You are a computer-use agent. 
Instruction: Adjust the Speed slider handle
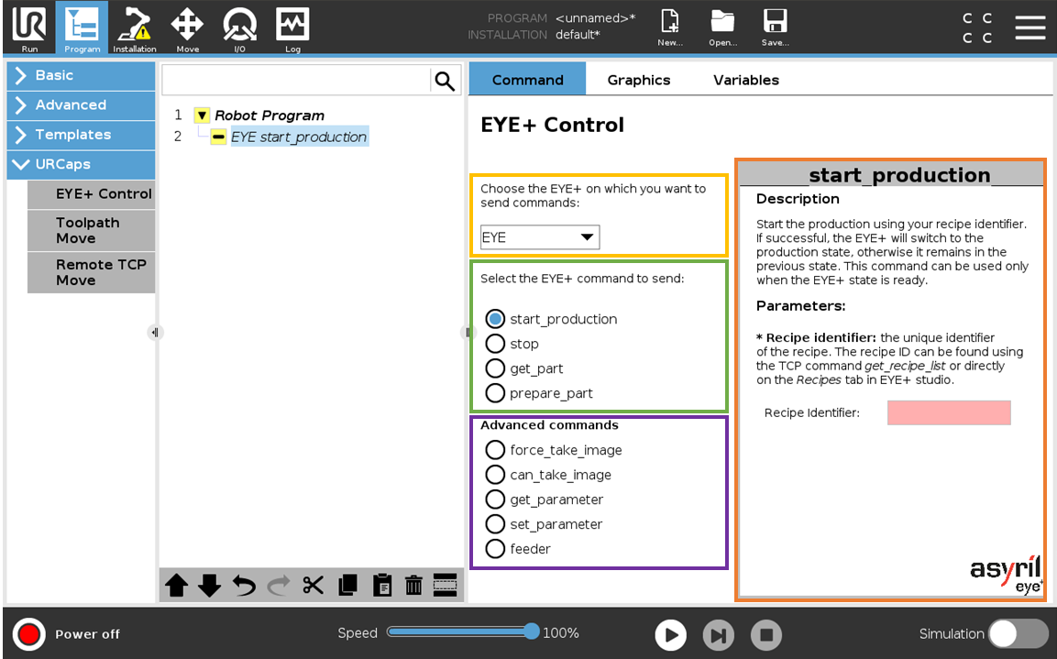point(531,632)
